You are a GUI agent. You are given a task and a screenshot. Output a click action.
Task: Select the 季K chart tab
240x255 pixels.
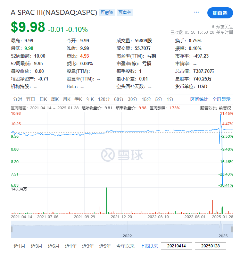coord(78,99)
